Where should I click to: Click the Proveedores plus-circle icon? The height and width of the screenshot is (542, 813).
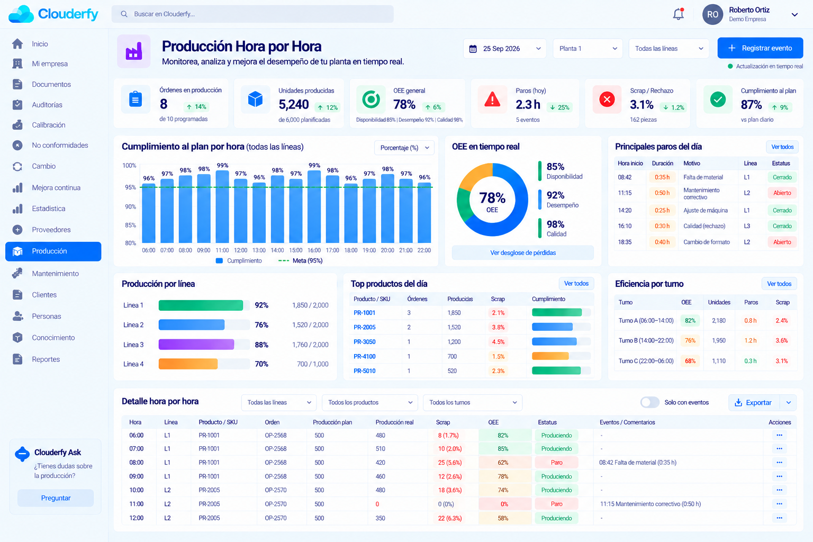17,230
